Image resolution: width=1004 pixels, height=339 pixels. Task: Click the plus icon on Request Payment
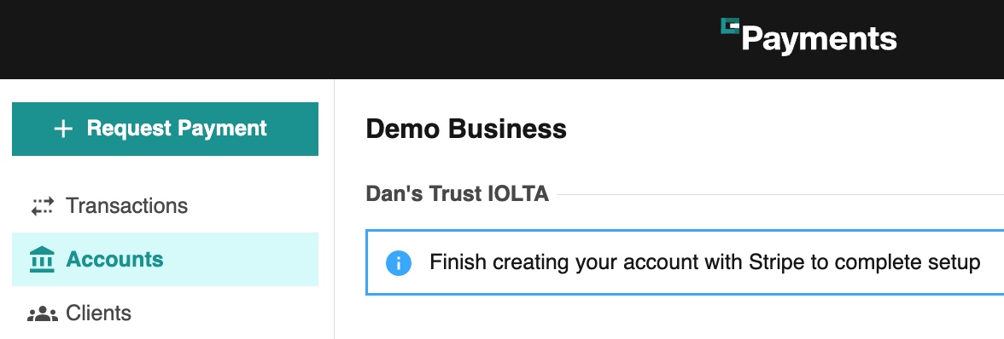pos(63,129)
